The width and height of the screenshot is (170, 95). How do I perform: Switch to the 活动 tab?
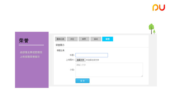[x=96, y=39]
